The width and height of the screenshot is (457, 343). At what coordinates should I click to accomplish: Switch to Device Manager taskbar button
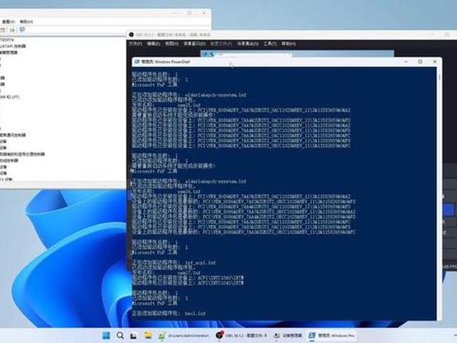pos(288,336)
